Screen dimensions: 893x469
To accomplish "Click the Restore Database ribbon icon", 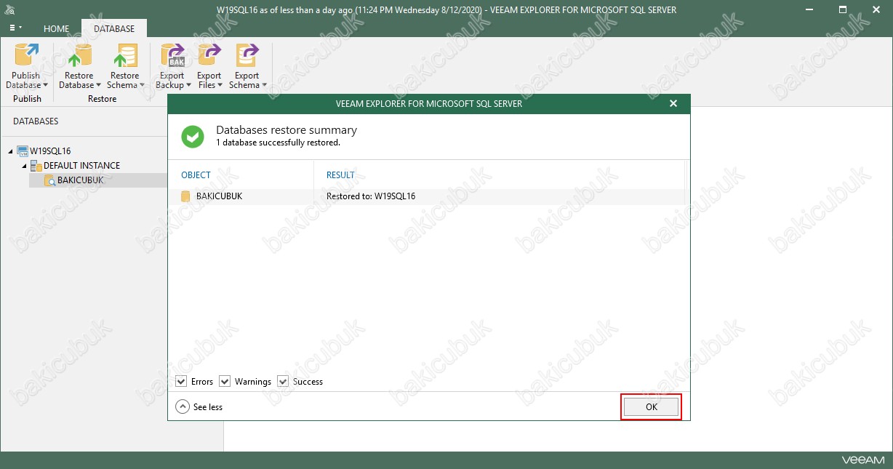I will pos(79,55).
